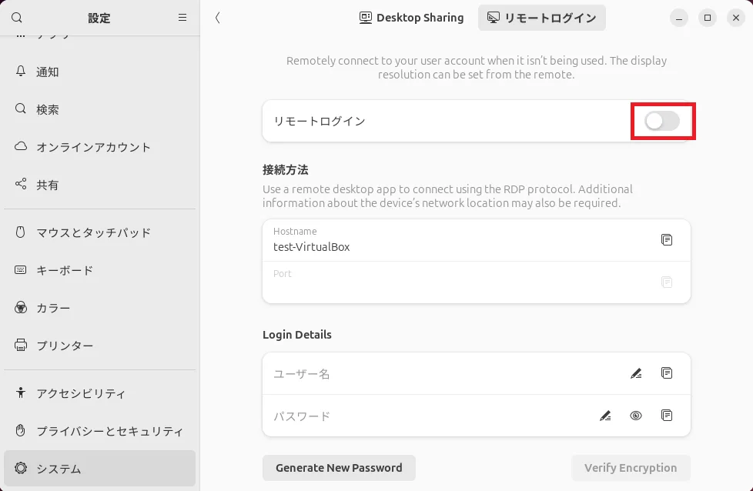753x491 pixels.
Task: Select マウスとタッチパッド in the sidebar
Action: (x=93, y=232)
